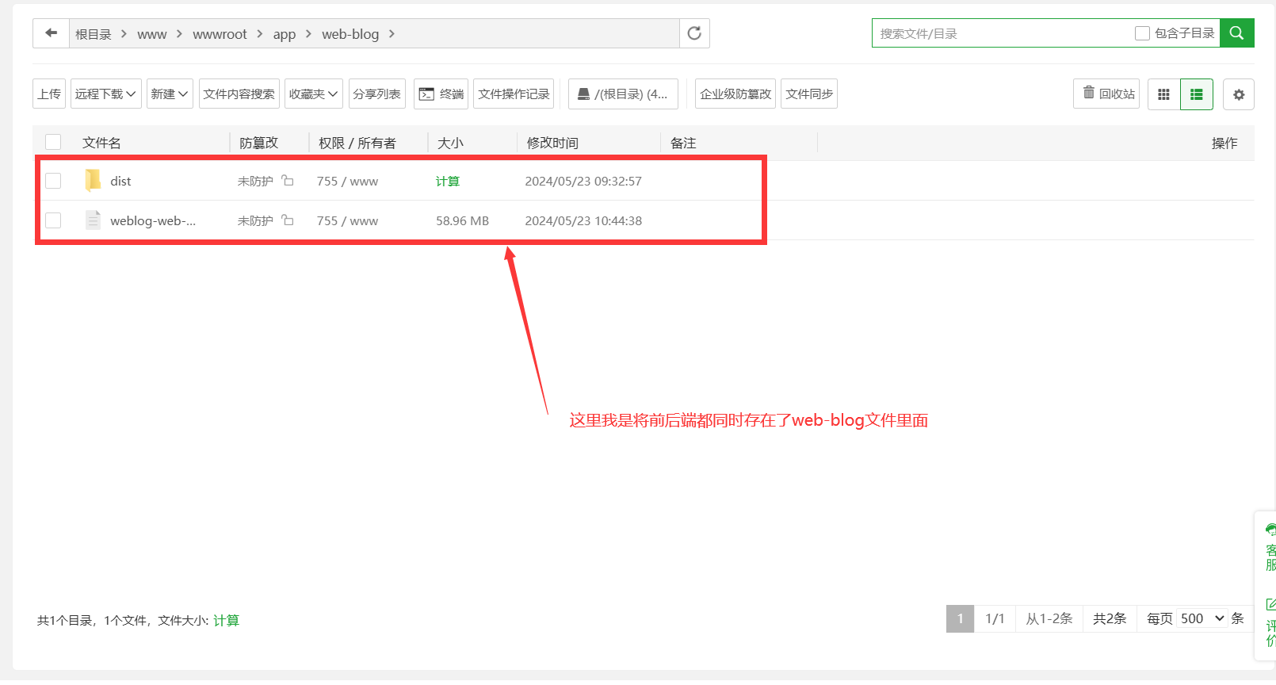
Task: Enable the 包含子目录 search option
Action: 1142,33
